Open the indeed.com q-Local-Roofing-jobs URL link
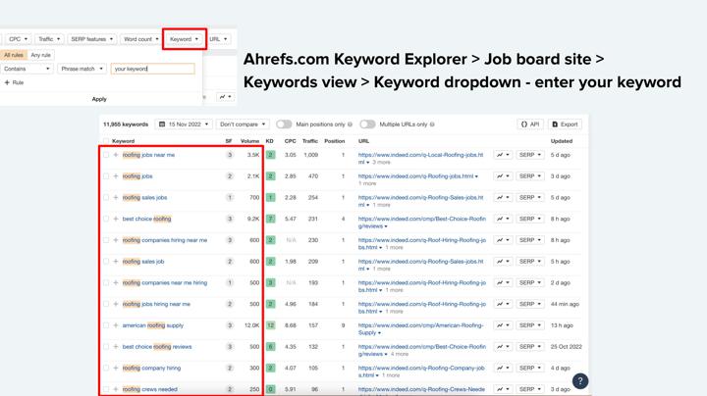Screen dimensions: 707x396 point(420,158)
